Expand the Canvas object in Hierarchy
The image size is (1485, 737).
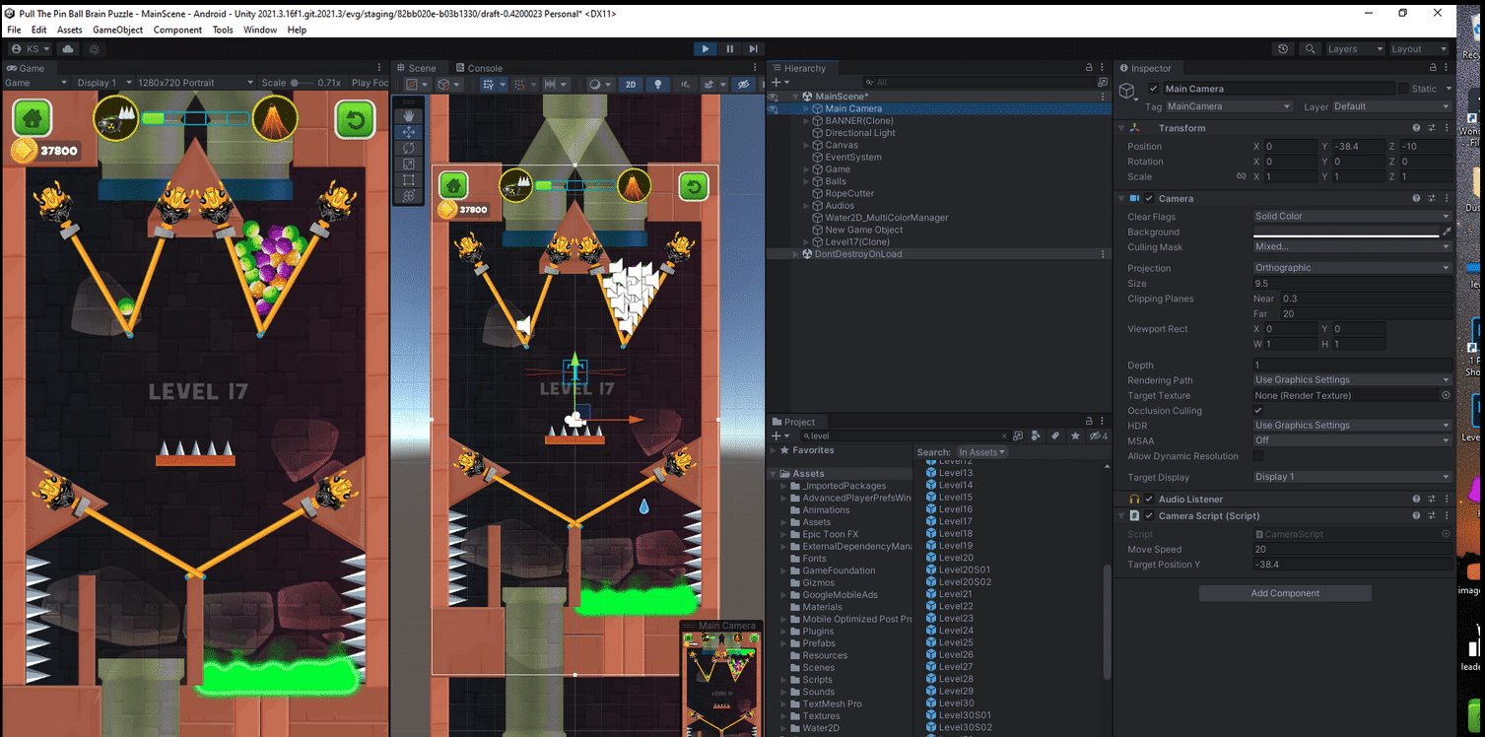[x=807, y=145]
